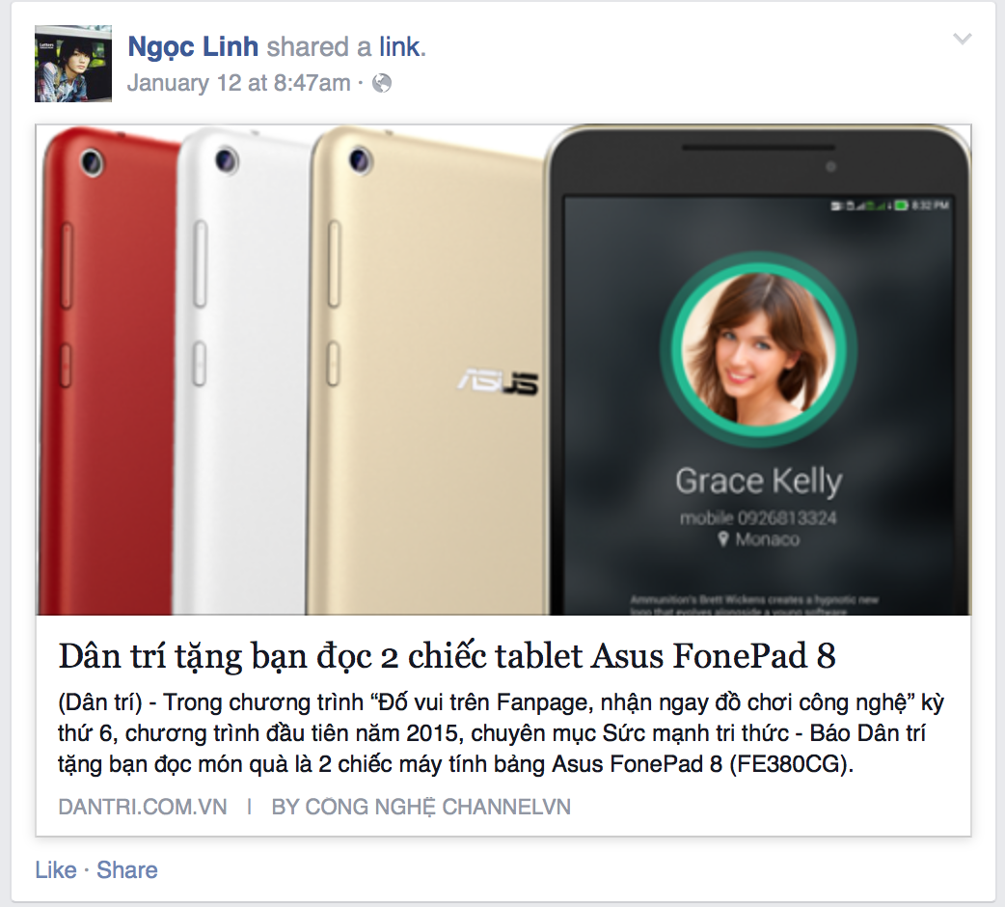The image size is (1005, 907).
Task: Click the tablet status bar battery icon
Action: click(902, 206)
